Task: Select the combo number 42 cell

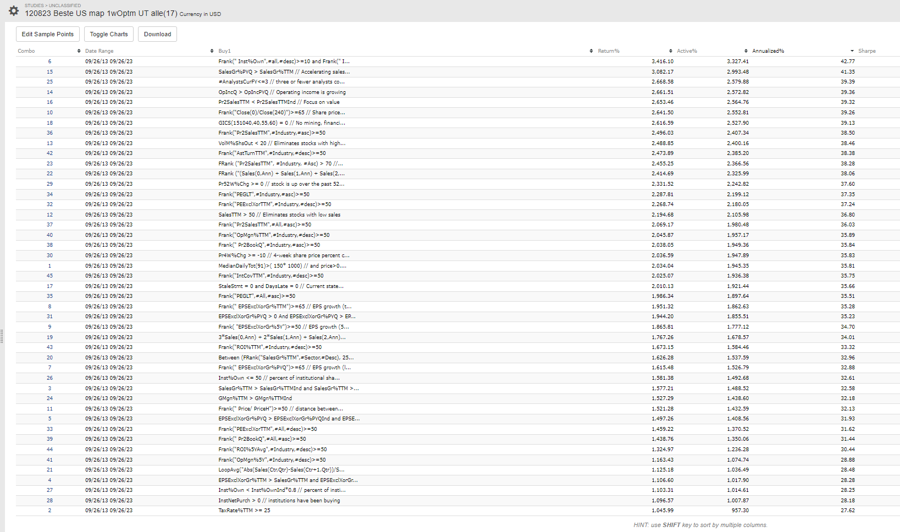Action: point(49,153)
